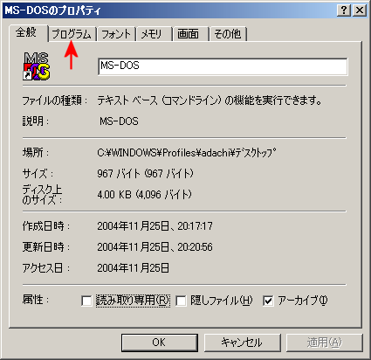Click the title bar help question-mark button
Viewport: 371px width, 360px height.
[x=344, y=10]
